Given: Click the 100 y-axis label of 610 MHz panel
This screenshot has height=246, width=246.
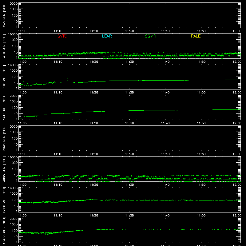Looking at the screenshot, I should tap(15, 77).
